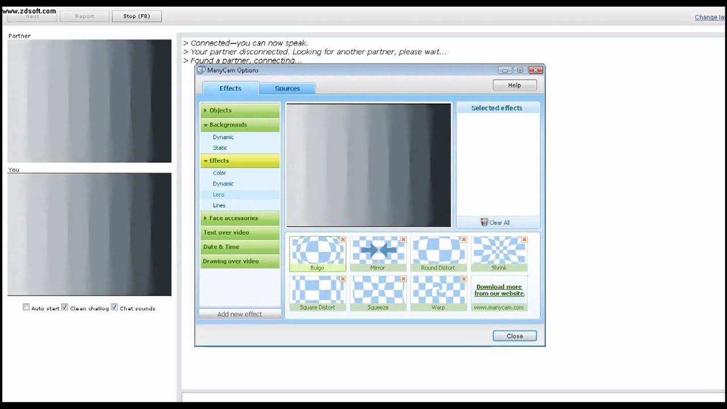Click the ManyCam Options title bar icon

coord(200,70)
